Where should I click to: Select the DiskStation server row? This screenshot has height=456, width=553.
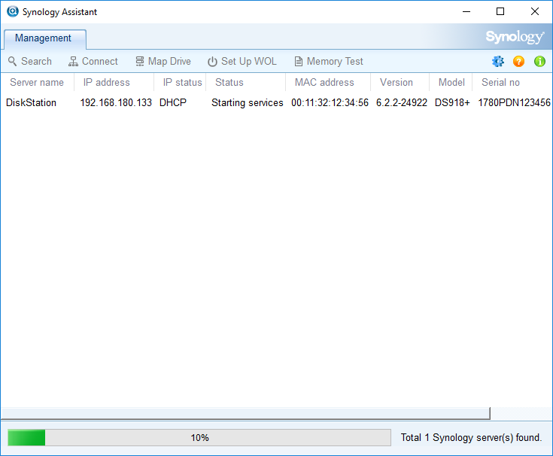(x=277, y=102)
